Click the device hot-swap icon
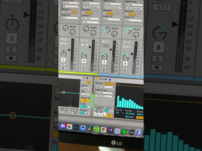 pyautogui.click(x=84, y=78)
